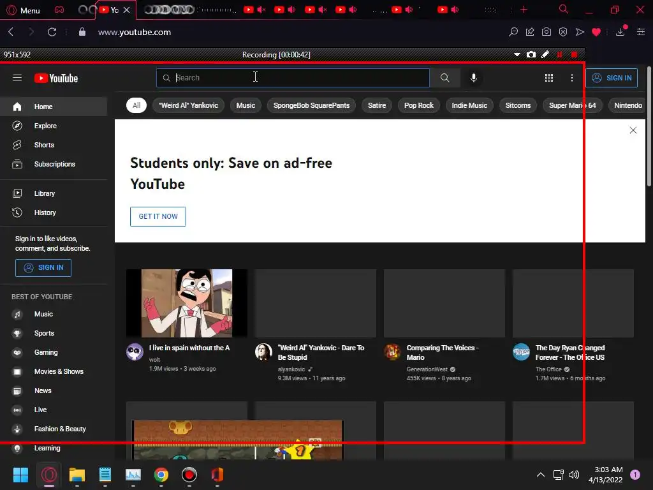The width and height of the screenshot is (653, 490).
Task: Click The Office channel avatar
Action: pyautogui.click(x=521, y=352)
